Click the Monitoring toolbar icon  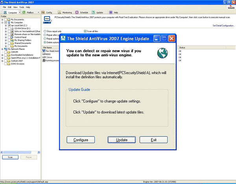(x=59, y=12)
